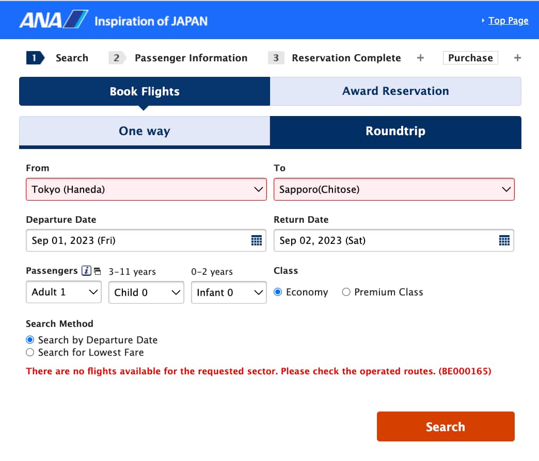Open the From airport dropdown
Screen dimensions: 539x461
146,189
